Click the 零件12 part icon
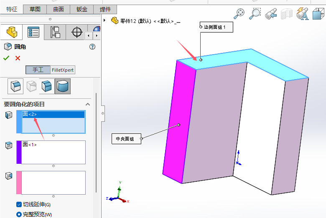This screenshot has width=326, height=218. (x=115, y=20)
